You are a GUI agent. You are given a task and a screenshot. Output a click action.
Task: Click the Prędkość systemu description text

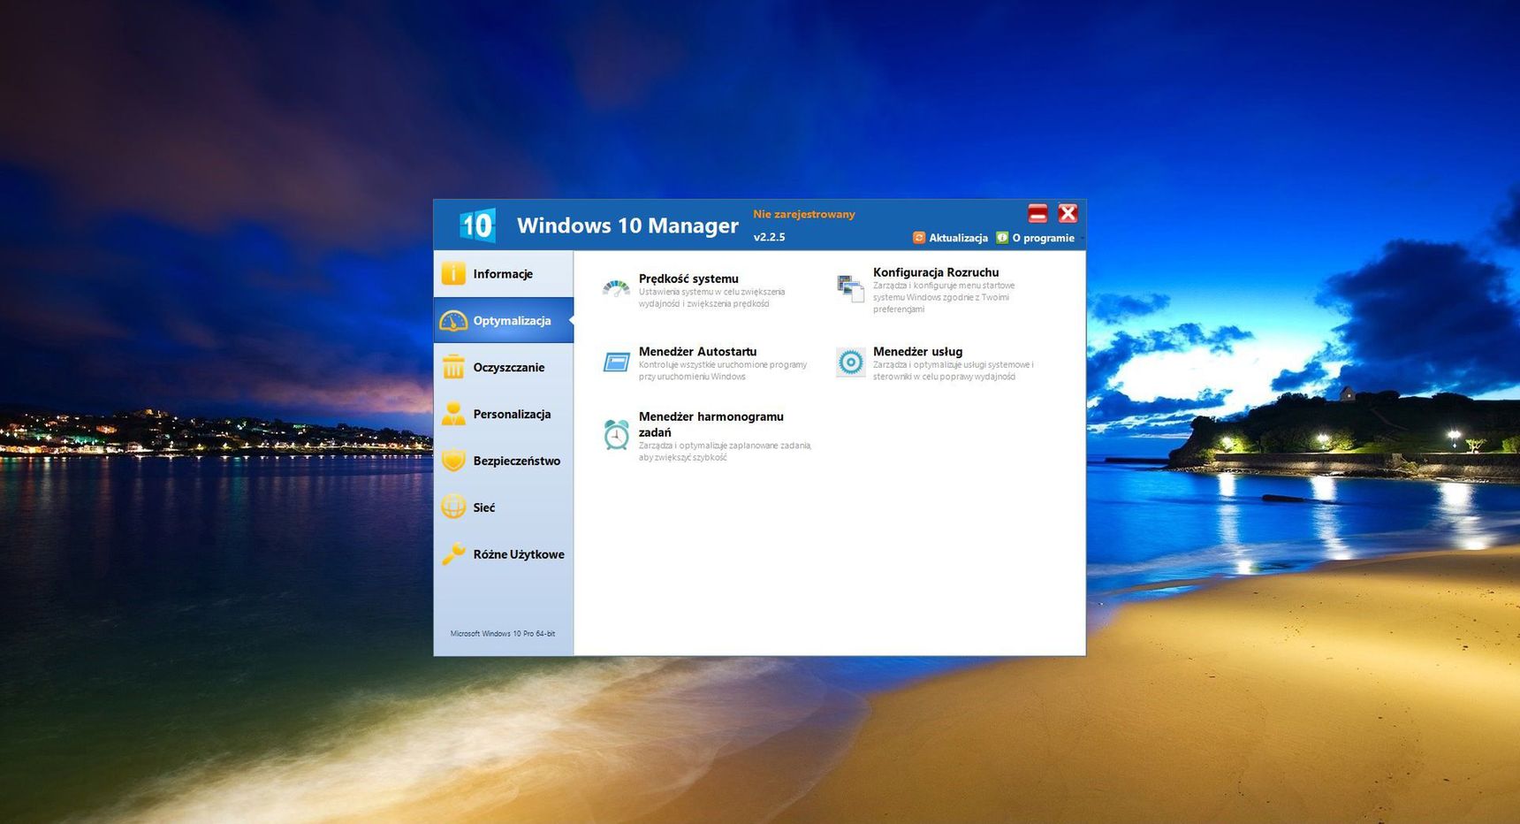point(711,298)
